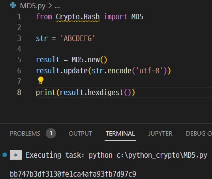Switch to the PROBLEMS tab
The image size is (212, 179).
pyautogui.click(x=25, y=134)
